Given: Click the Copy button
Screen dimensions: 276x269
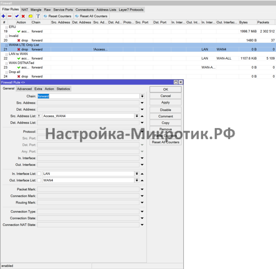Looking at the screenshot, I should pos(166,123).
